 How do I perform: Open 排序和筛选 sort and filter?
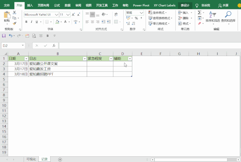pyautogui.click(x=213, y=17)
